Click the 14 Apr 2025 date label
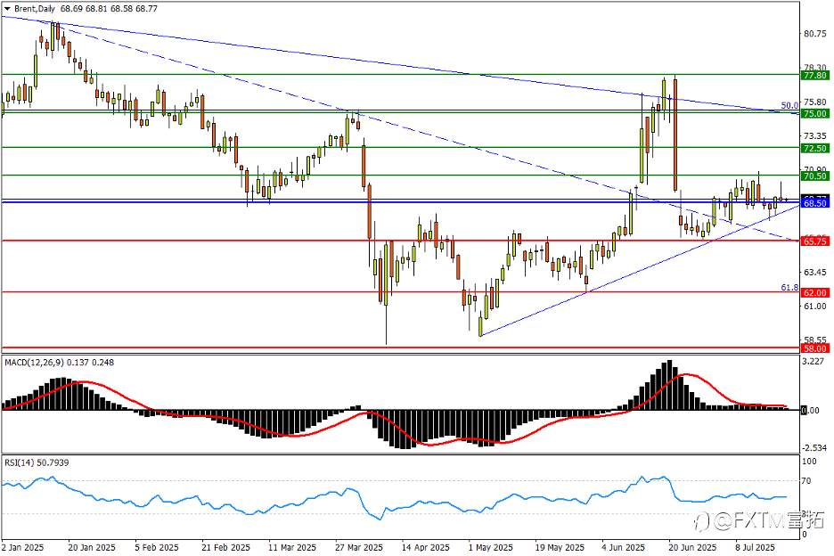Viewport: 834px width, 556px height. click(x=426, y=547)
